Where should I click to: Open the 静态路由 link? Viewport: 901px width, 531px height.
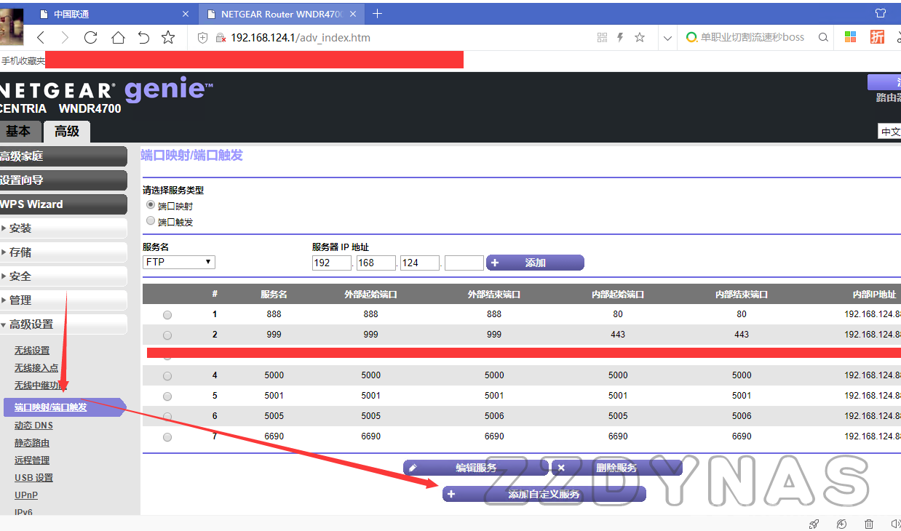pos(32,443)
